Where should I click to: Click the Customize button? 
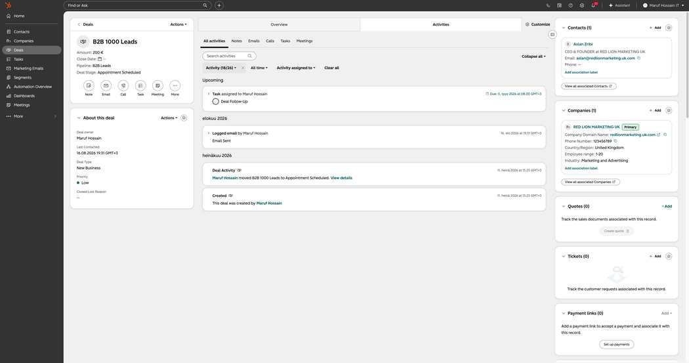[x=538, y=24]
